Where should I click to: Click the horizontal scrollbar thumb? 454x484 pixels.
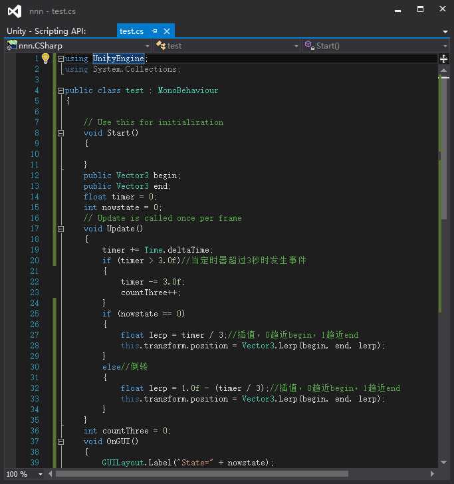[202, 474]
